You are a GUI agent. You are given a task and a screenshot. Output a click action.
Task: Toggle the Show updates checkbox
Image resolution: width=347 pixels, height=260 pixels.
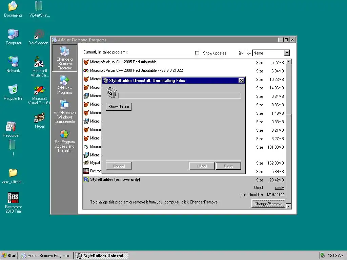click(197, 53)
